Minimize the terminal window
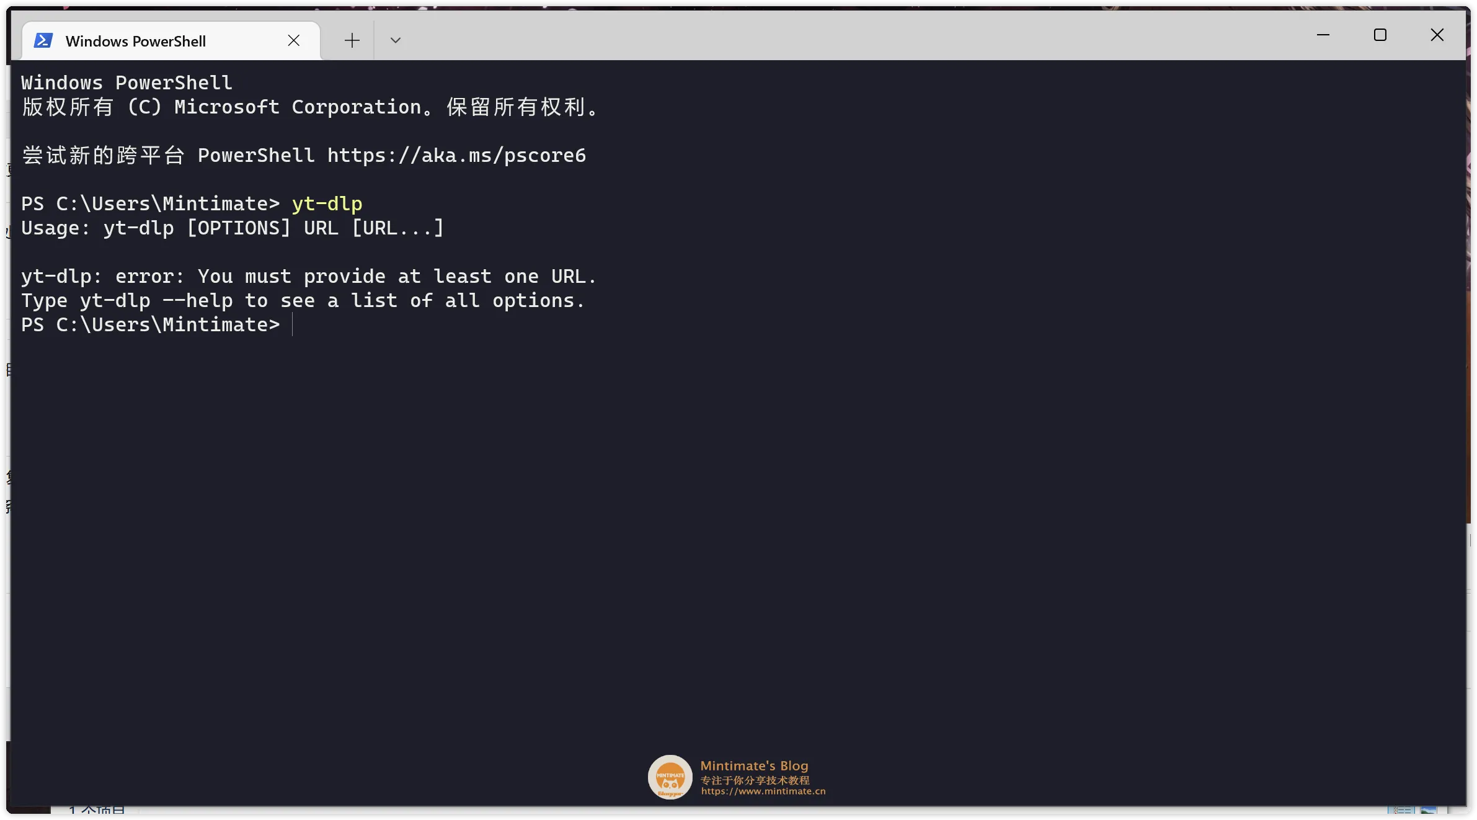 tap(1323, 35)
